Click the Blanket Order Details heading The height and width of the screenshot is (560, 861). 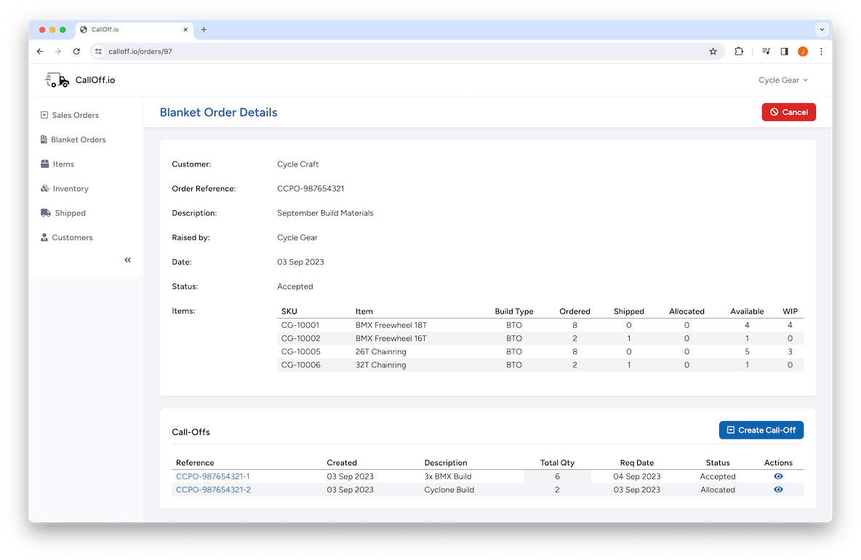219,113
